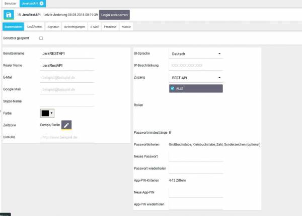Uncheck the ALLE roles checkbox
This screenshot has width=302, height=216.
tap(173, 88)
